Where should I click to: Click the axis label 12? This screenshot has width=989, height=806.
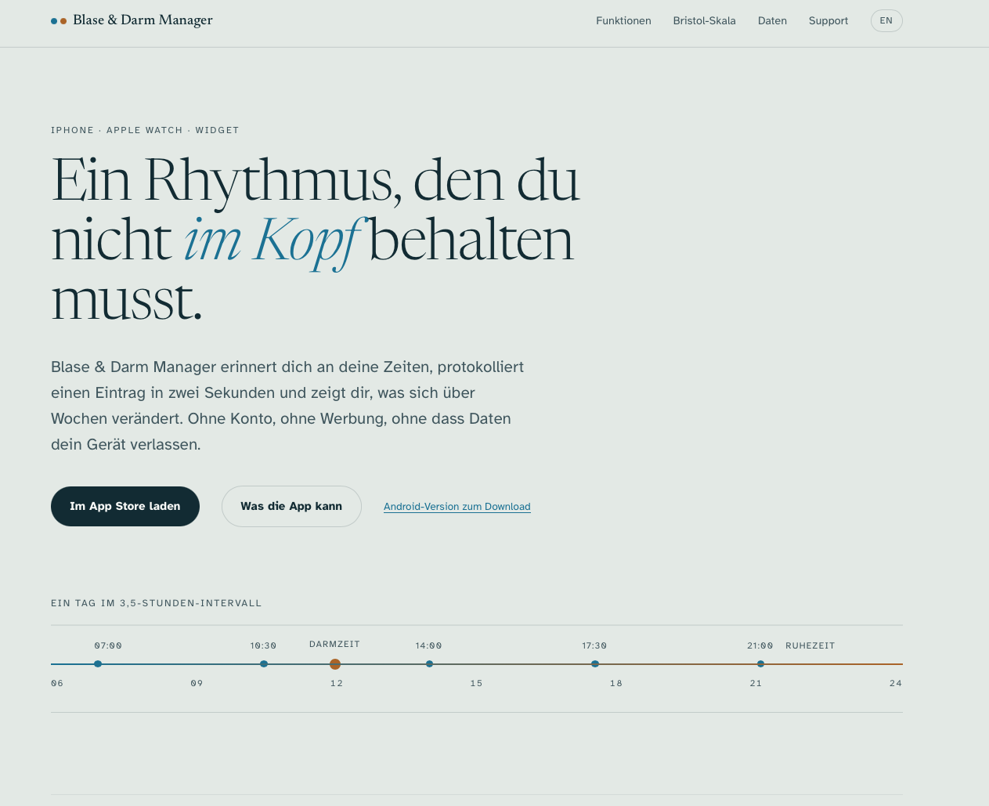(x=337, y=684)
